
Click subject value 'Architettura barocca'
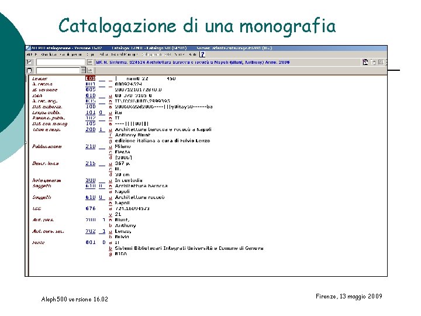tap(142, 186)
